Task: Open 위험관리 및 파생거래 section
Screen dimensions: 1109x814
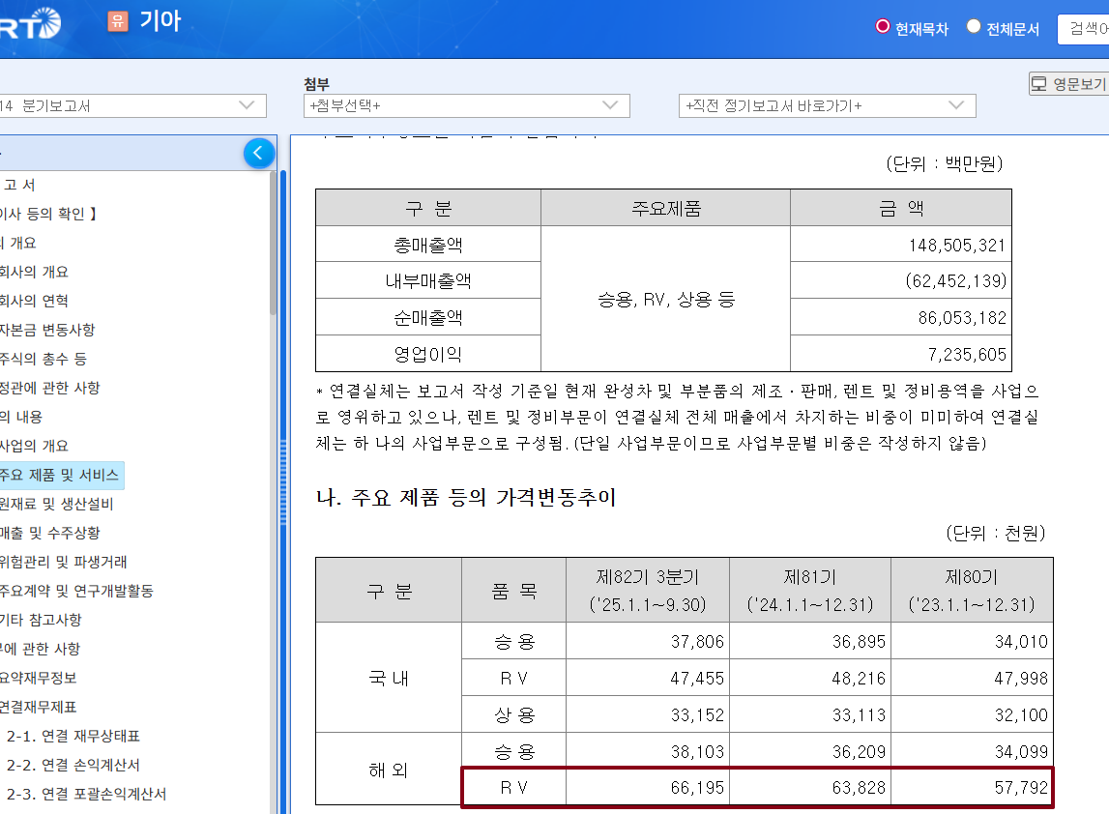Action: coord(64,562)
